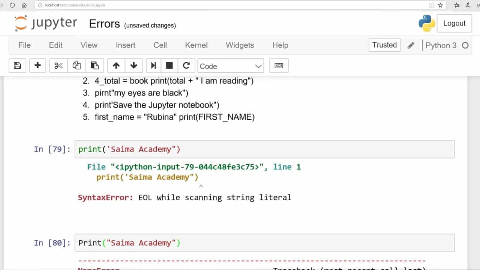Click into cell In [79] code input
The width and height of the screenshot is (480, 270).
click(265, 149)
